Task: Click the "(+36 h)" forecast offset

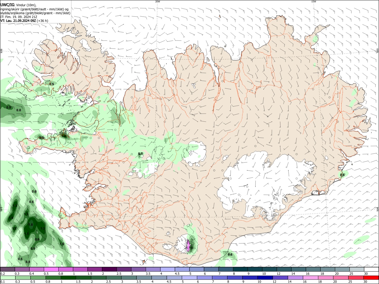Action: click(x=43, y=21)
